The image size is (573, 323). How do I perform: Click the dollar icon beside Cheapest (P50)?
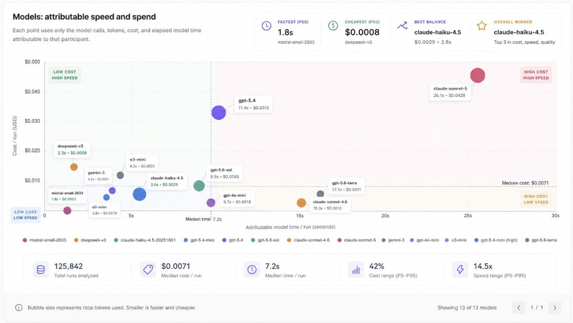click(x=333, y=26)
